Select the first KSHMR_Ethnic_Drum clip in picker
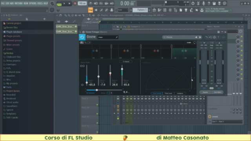Viewport: 251px width, 141px height. (66, 27)
